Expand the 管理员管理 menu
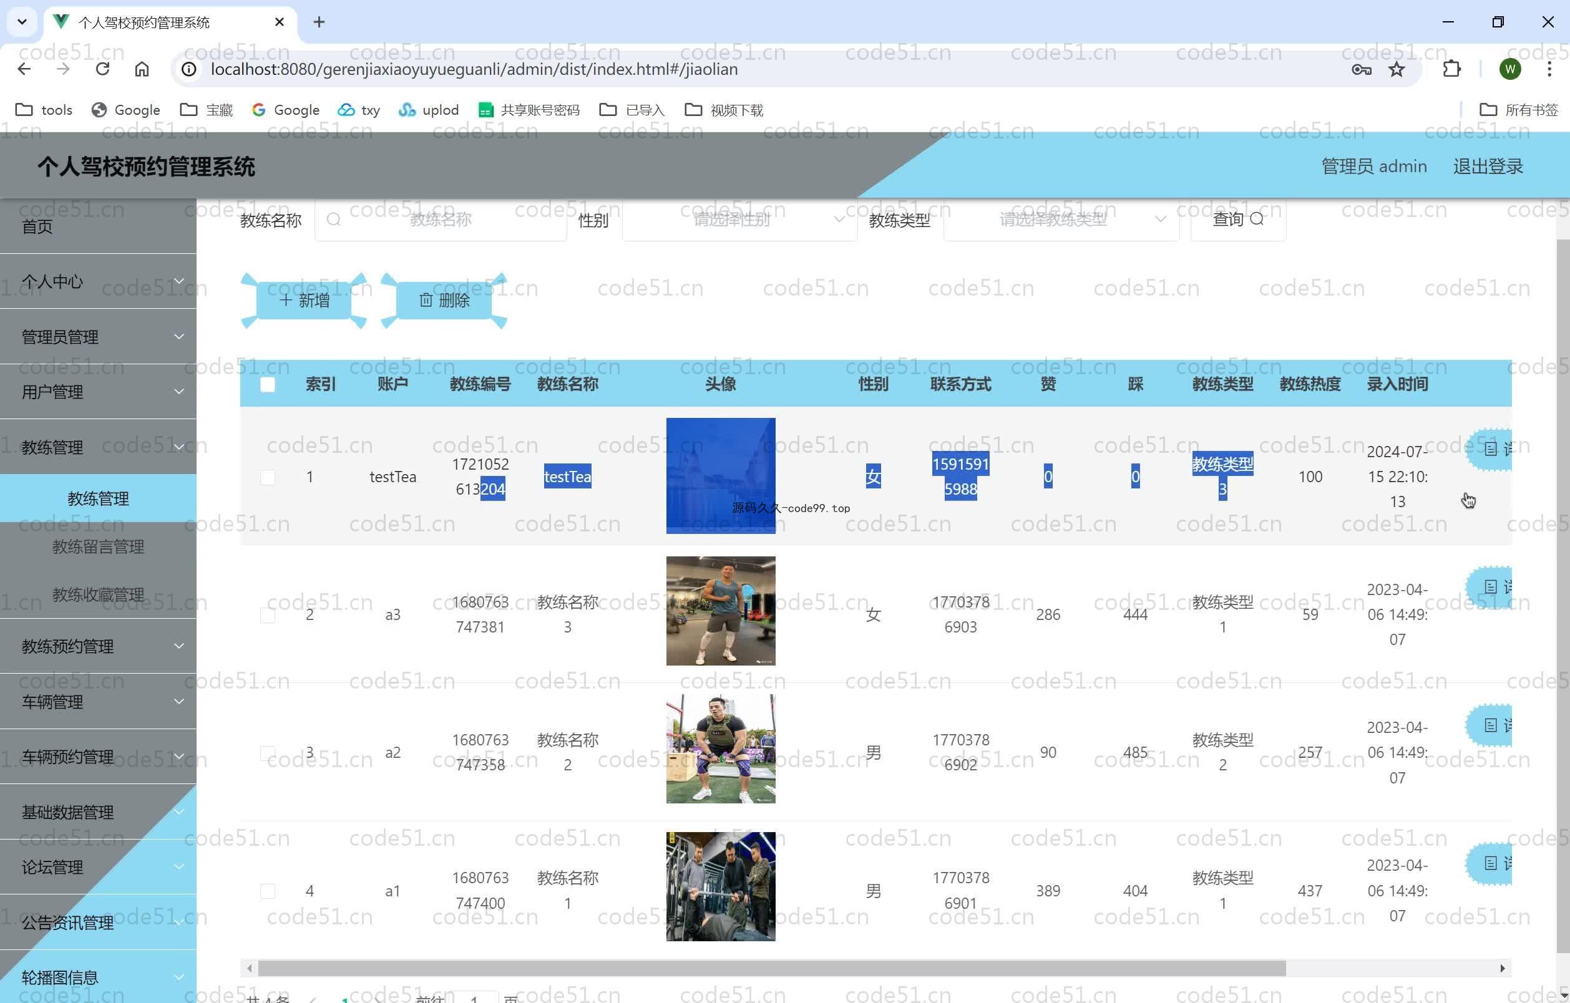 98,337
